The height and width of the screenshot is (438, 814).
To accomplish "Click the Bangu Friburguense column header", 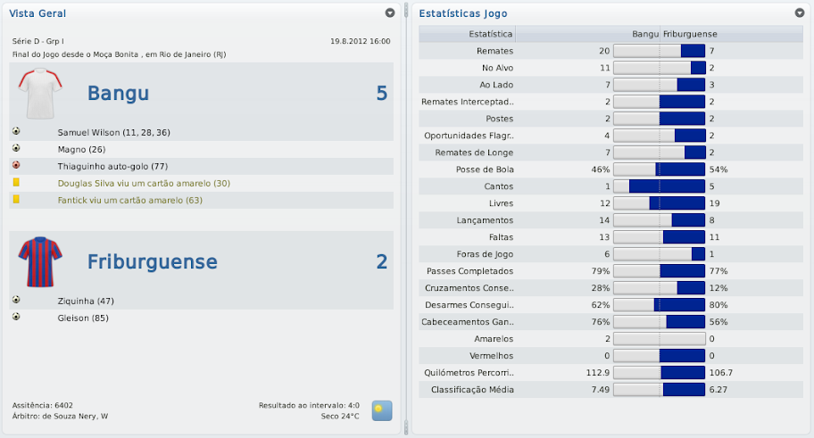I will click(x=675, y=34).
